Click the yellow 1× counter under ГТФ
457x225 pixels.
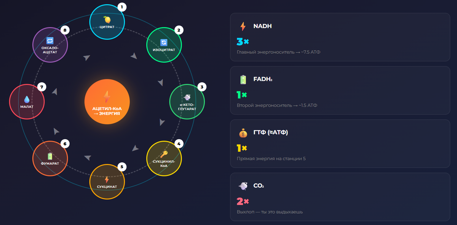[x=242, y=148]
